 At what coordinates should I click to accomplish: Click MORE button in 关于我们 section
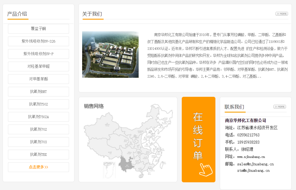point(282,14)
